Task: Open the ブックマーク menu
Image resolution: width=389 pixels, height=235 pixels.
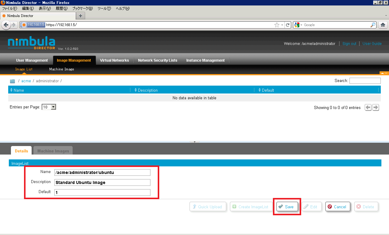Action: coord(82,9)
